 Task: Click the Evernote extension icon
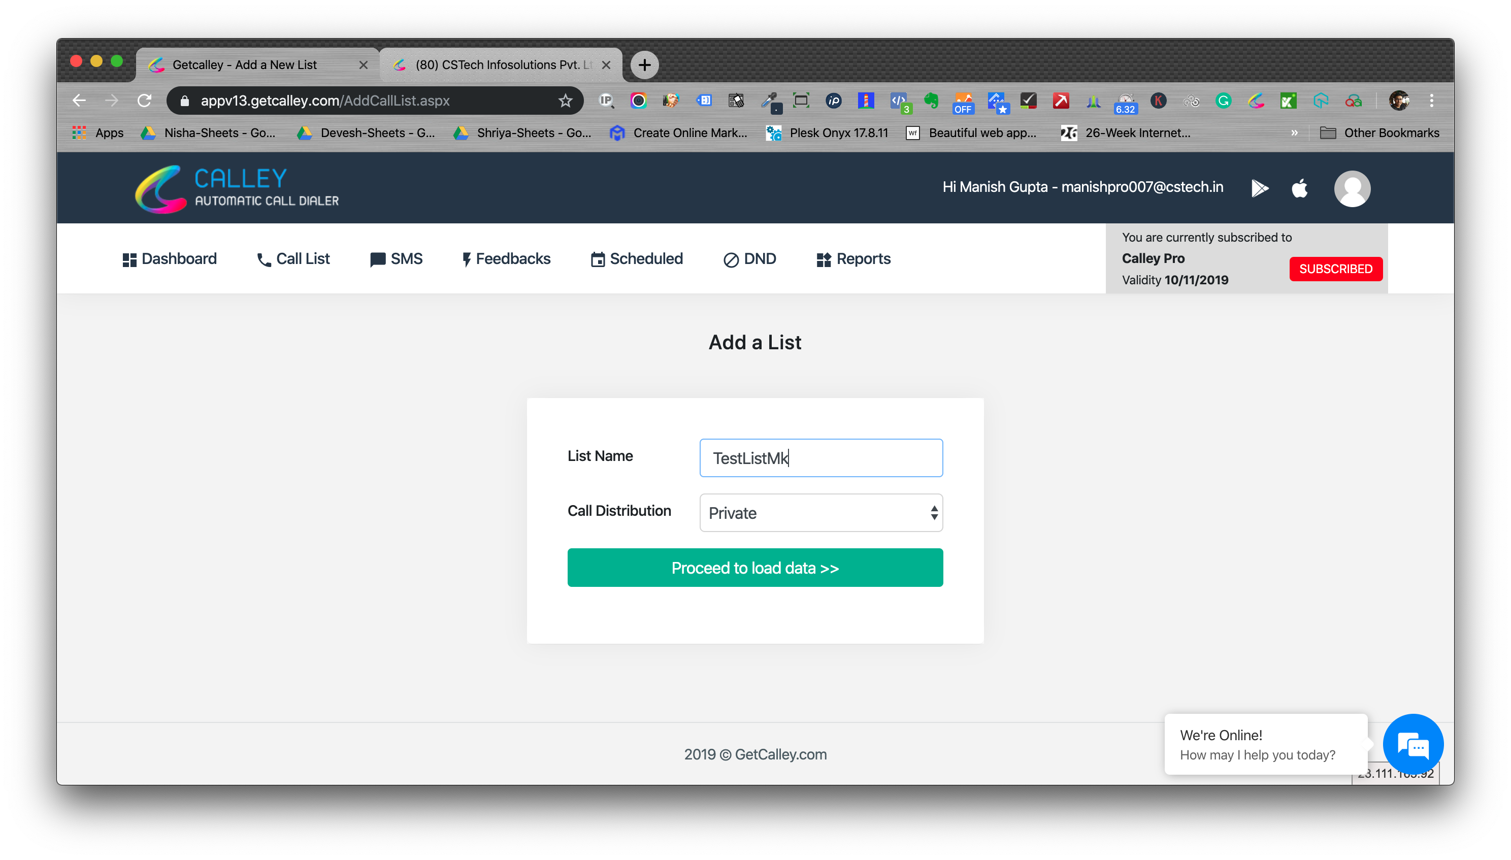point(931,101)
